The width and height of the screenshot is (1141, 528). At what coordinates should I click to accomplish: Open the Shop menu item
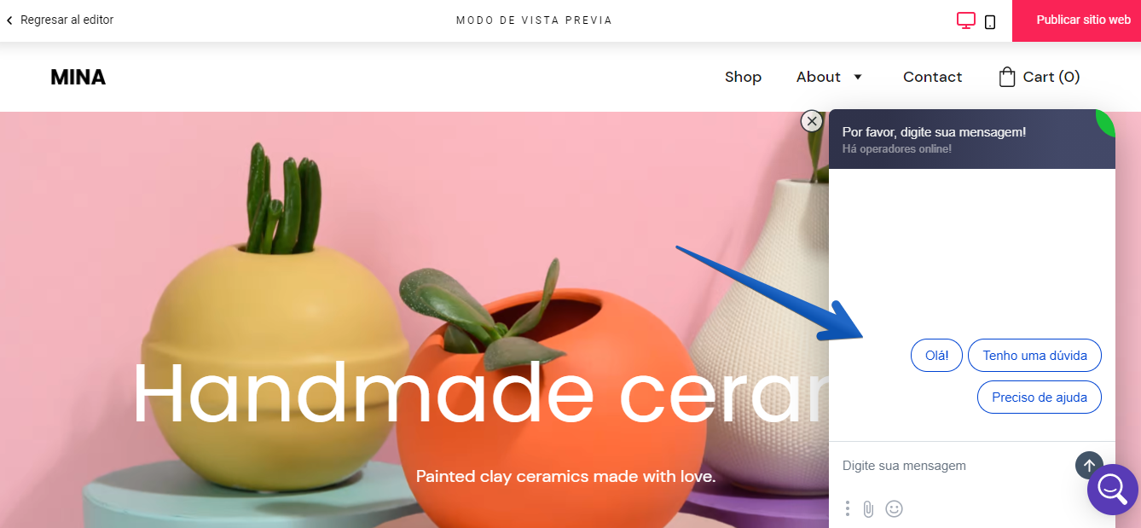[x=743, y=77]
